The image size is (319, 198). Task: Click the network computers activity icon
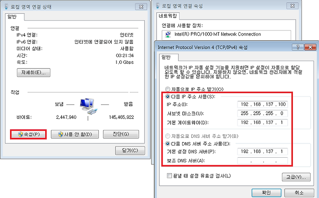tap(88, 106)
